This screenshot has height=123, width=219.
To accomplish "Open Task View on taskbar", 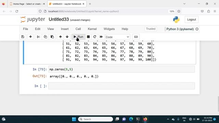I will [117, 119].
